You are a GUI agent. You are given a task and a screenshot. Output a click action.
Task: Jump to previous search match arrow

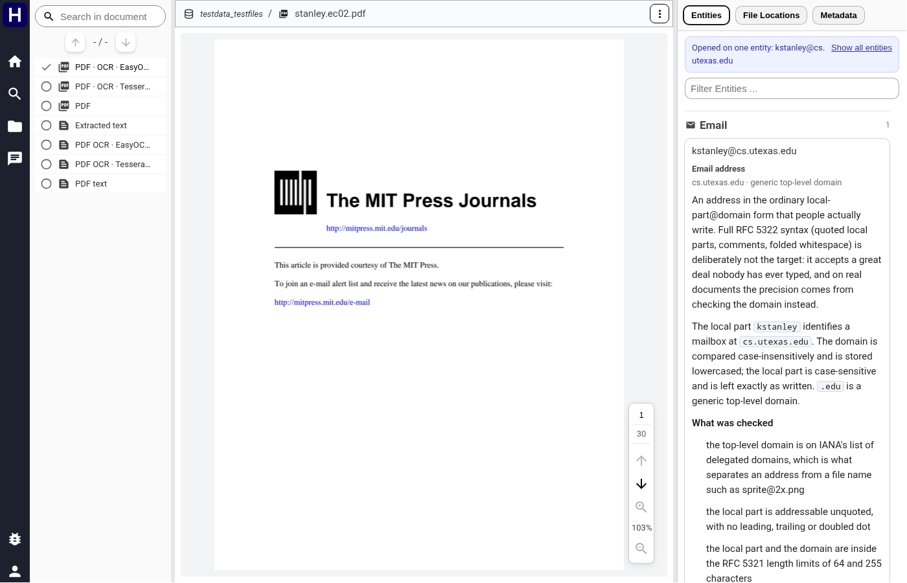(x=75, y=42)
